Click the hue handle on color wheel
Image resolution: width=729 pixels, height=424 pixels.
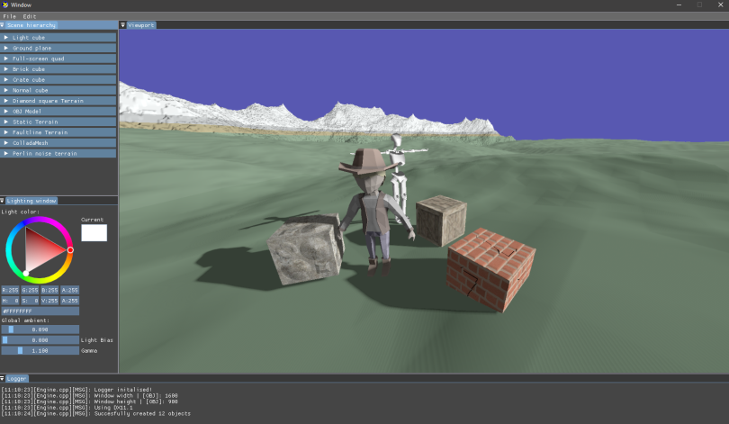click(x=70, y=249)
